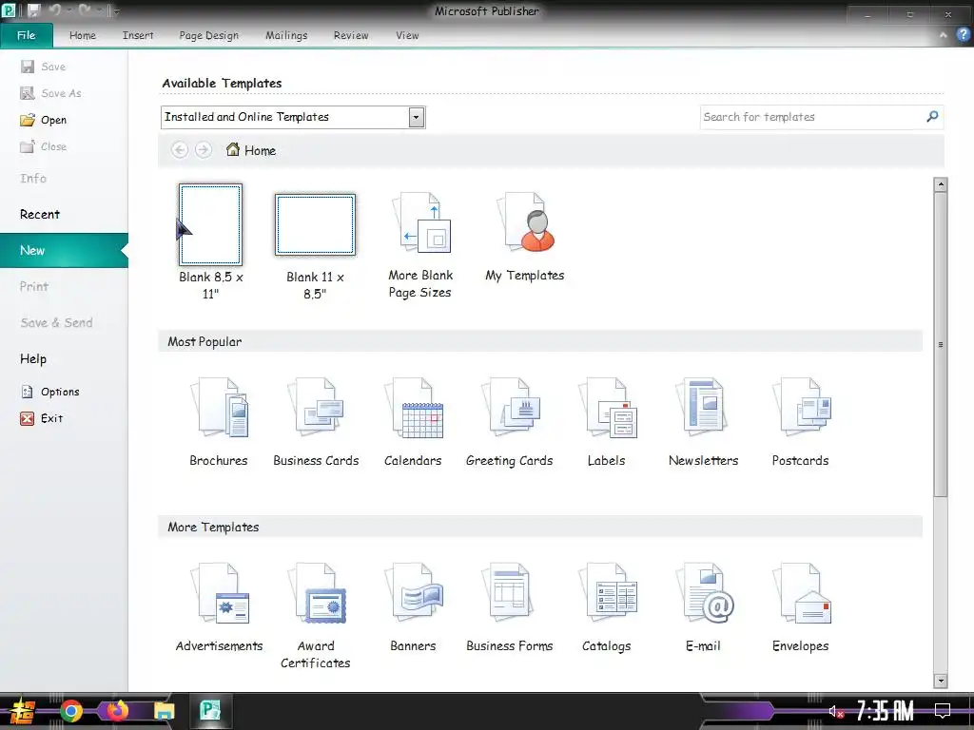
Task: Click the Home icon in template navigation
Action: pos(233,149)
